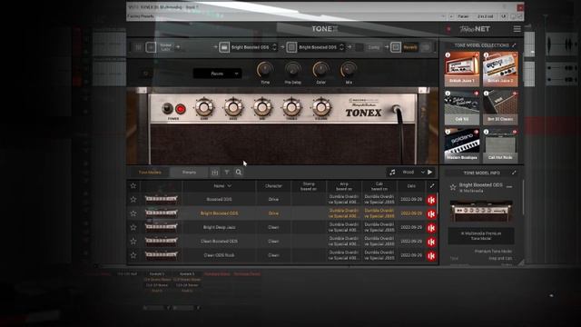Favorite the Bright Boosted ODS row
This screenshot has height=327, width=581.
tap(133, 213)
